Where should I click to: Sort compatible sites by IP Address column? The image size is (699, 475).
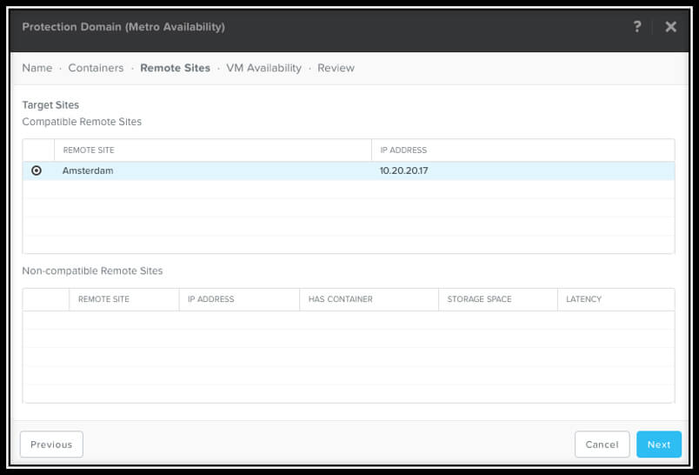(x=403, y=151)
